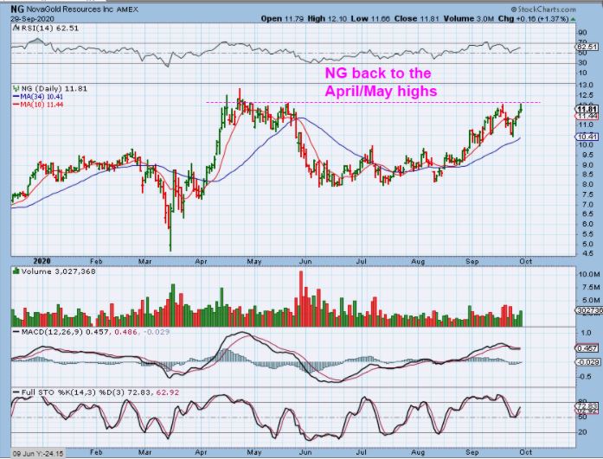603x459 pixels.
Task: Click the MACD legend line icon
Action: (16, 331)
